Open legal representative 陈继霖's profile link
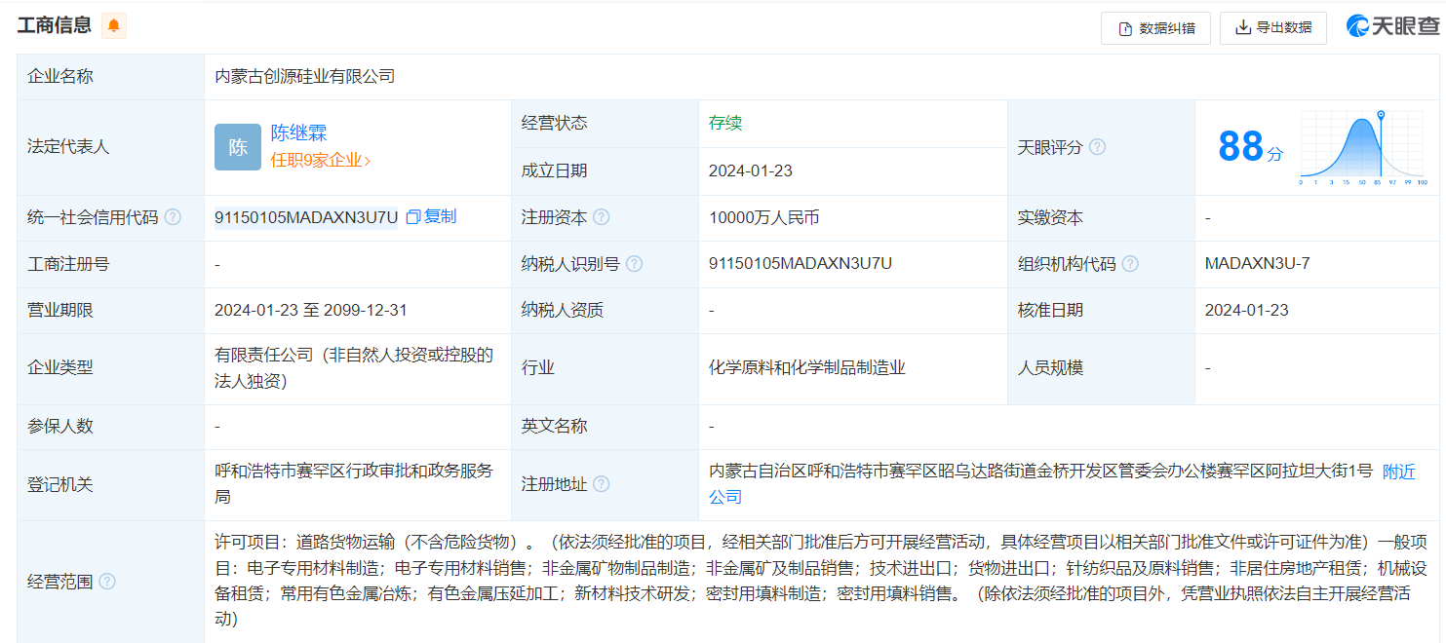Screen dimensions: 1446x643 298,133
